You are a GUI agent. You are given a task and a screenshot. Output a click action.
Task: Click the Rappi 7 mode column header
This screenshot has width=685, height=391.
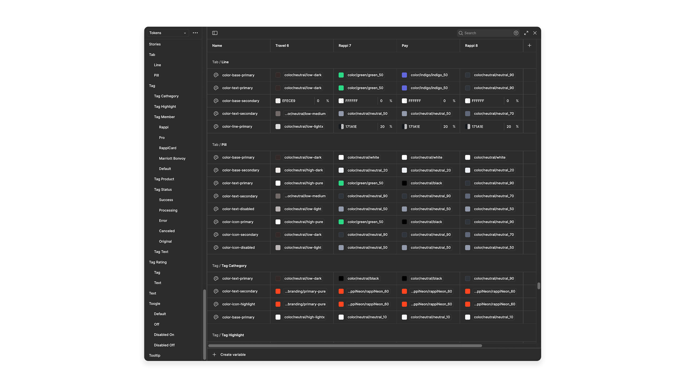345,45
